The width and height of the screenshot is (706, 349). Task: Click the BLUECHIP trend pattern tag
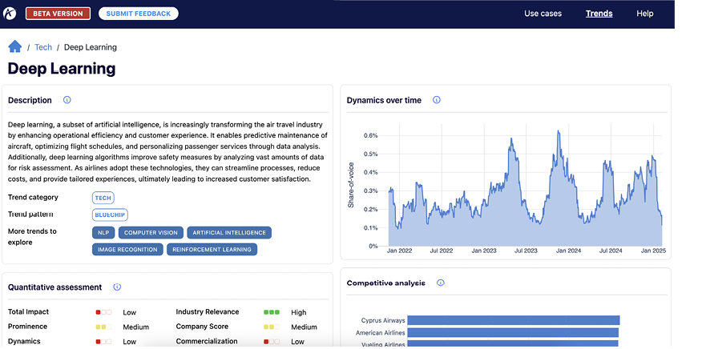[x=110, y=215]
